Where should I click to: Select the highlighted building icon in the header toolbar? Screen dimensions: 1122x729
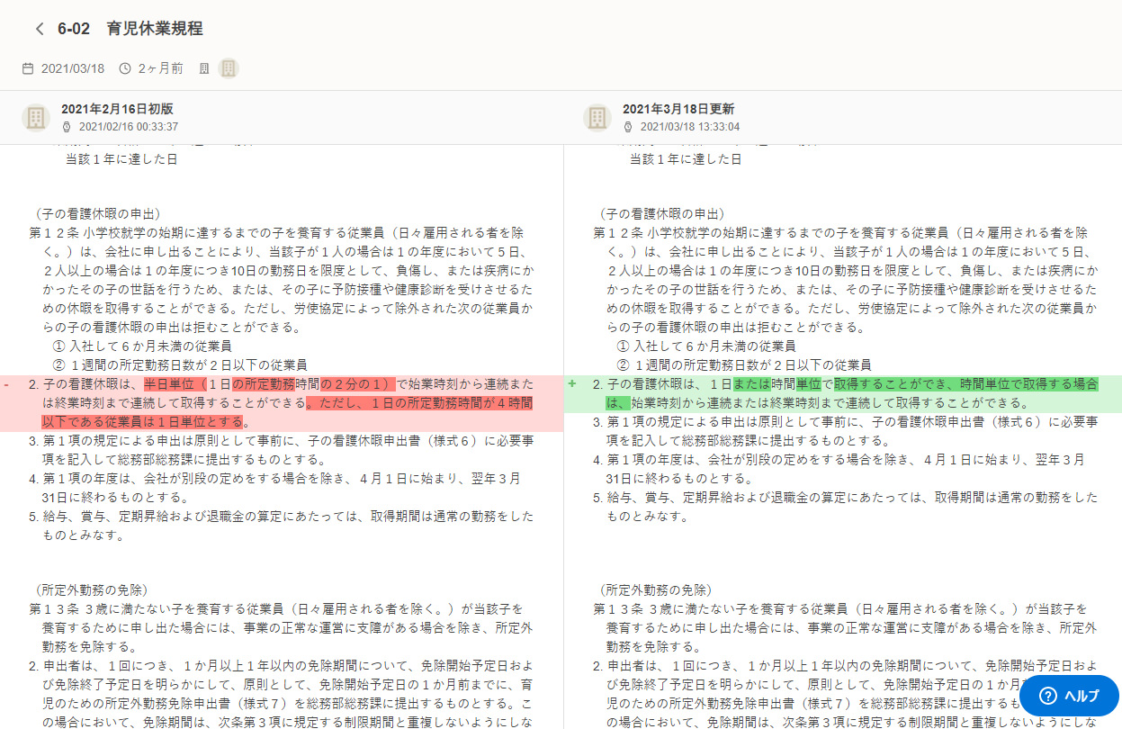[x=228, y=67]
